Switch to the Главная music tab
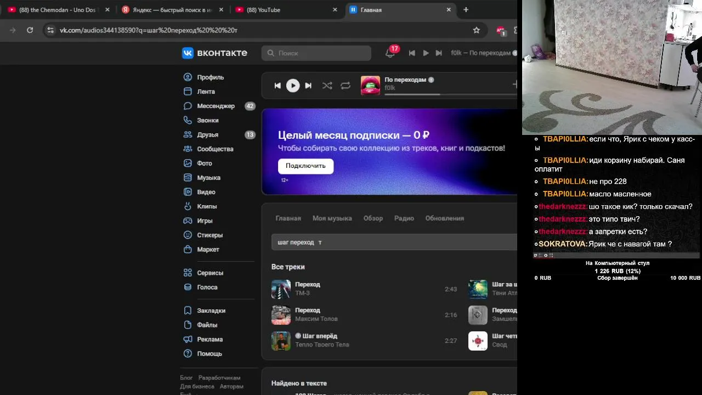The height and width of the screenshot is (395, 702). point(288,218)
